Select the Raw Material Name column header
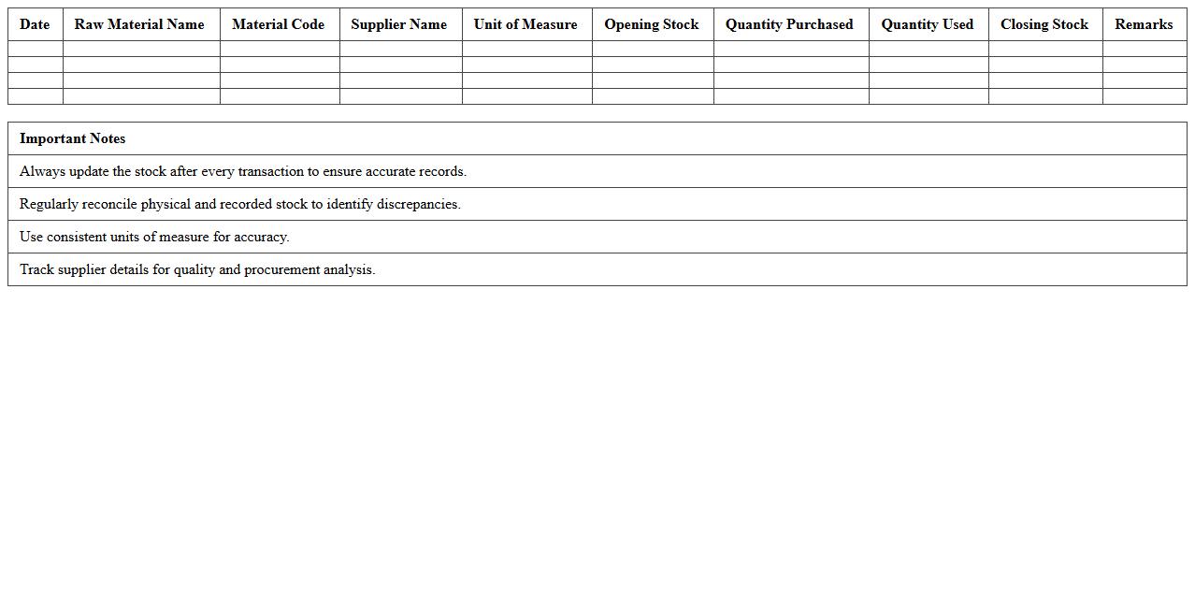 [x=139, y=24]
